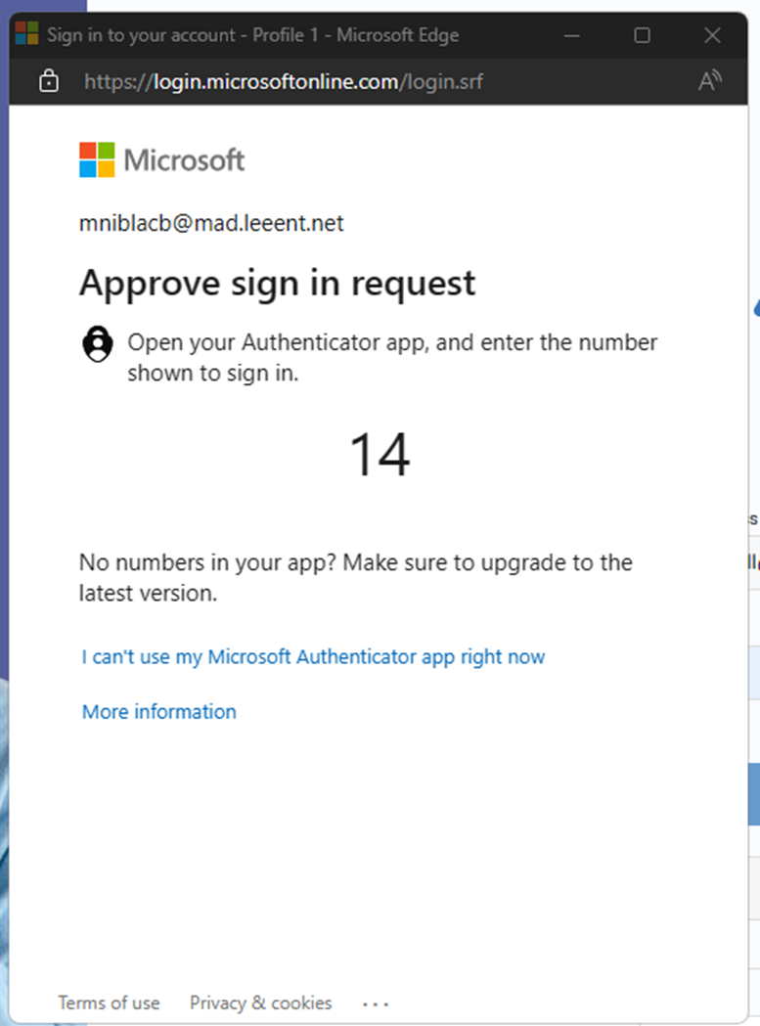Click the window icon in the title bar

[26, 35]
